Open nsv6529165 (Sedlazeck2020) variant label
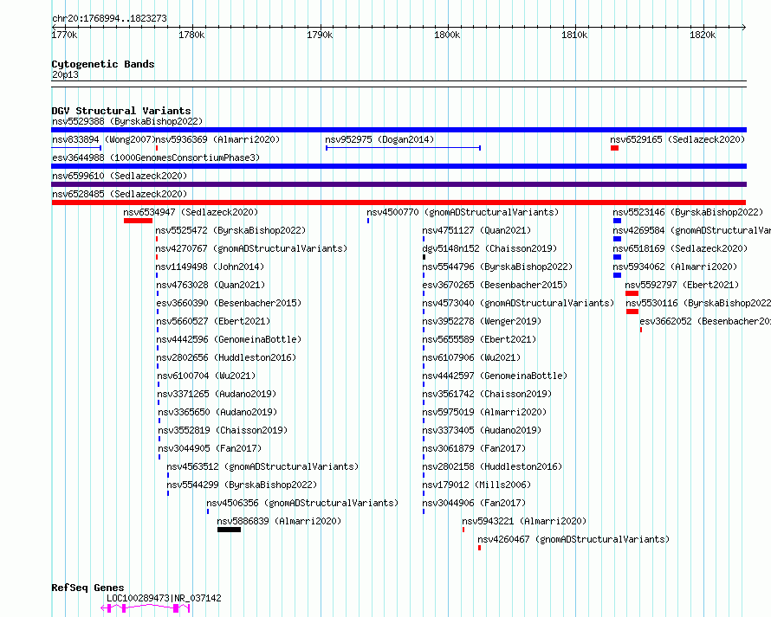The width and height of the screenshot is (771, 617). pyautogui.click(x=677, y=139)
